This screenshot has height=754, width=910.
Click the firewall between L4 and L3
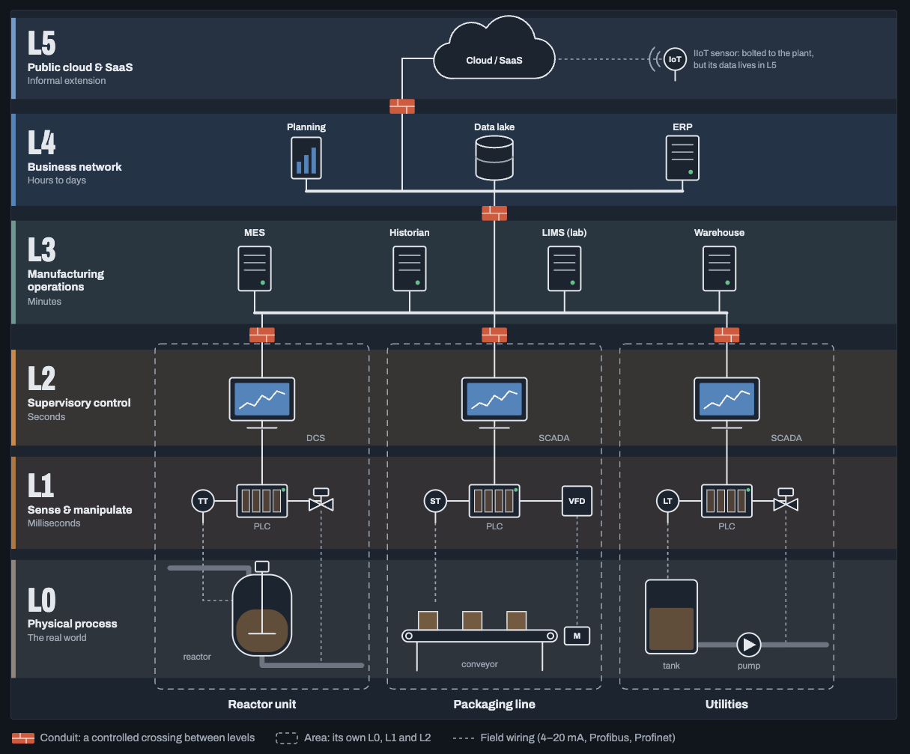(x=494, y=213)
